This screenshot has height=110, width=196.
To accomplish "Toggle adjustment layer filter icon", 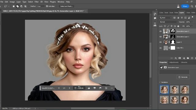I will pos(178,18).
